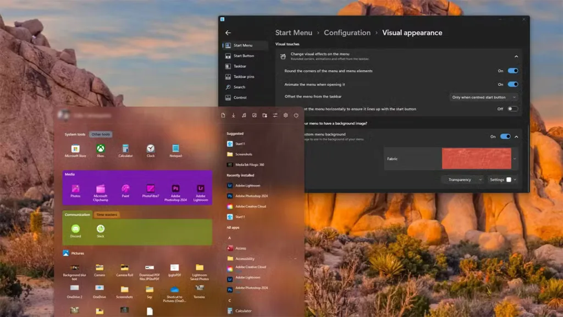Open the Music shortcut icon
Viewport: 563px width, 317px height.
point(244,116)
